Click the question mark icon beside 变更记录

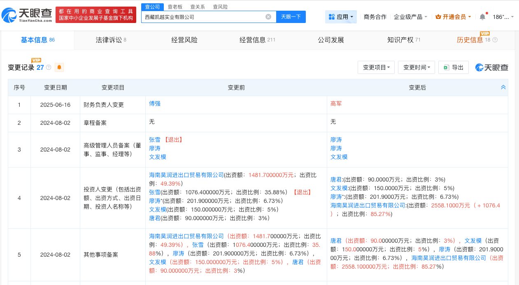coord(49,67)
